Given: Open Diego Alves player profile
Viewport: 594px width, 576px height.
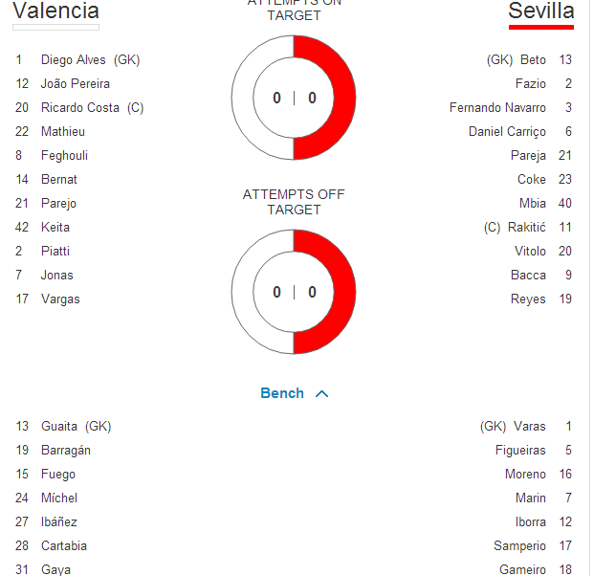Looking at the screenshot, I should [x=75, y=59].
